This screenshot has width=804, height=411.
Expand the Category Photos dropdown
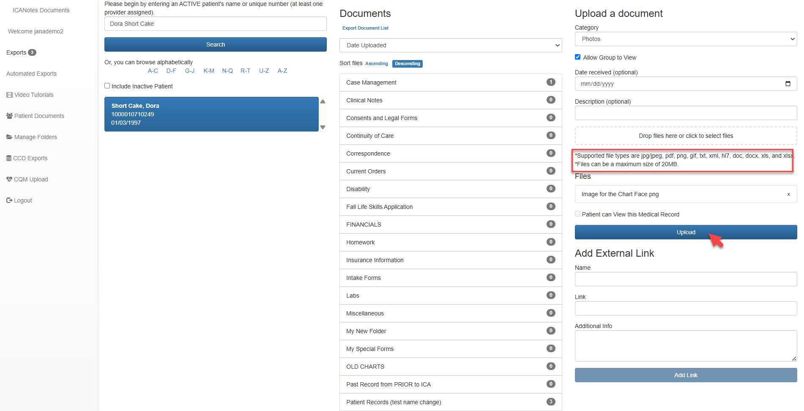[x=685, y=39]
